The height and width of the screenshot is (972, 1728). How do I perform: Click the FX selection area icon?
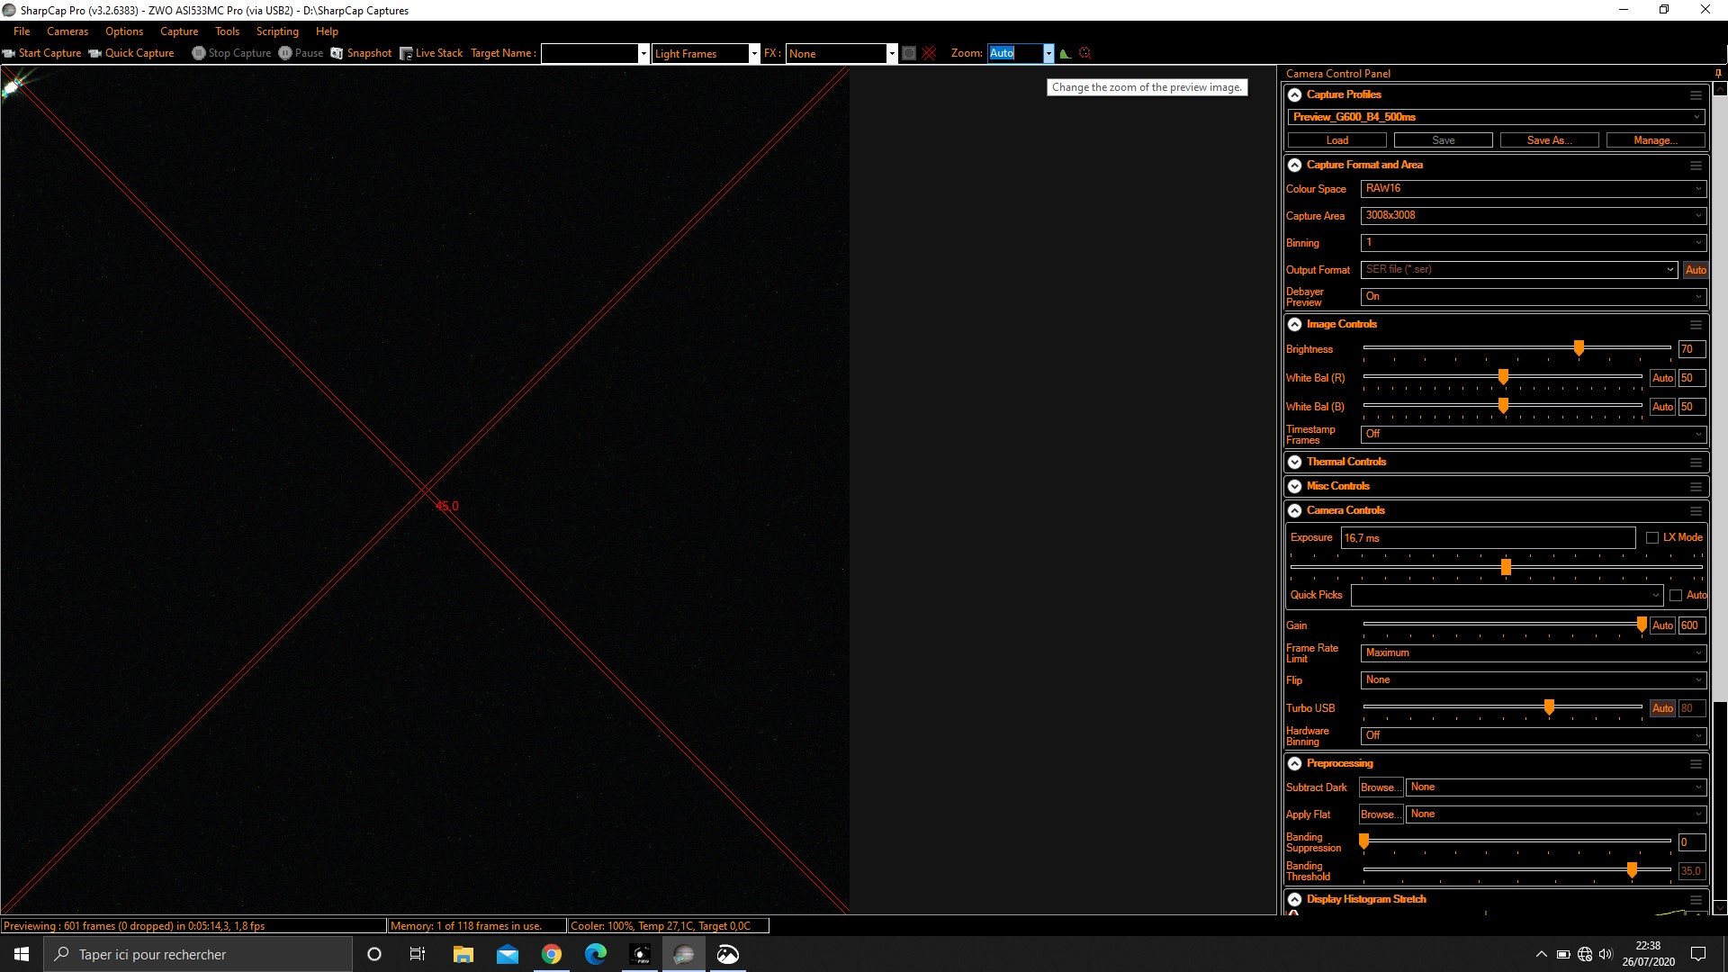pyautogui.click(x=909, y=53)
